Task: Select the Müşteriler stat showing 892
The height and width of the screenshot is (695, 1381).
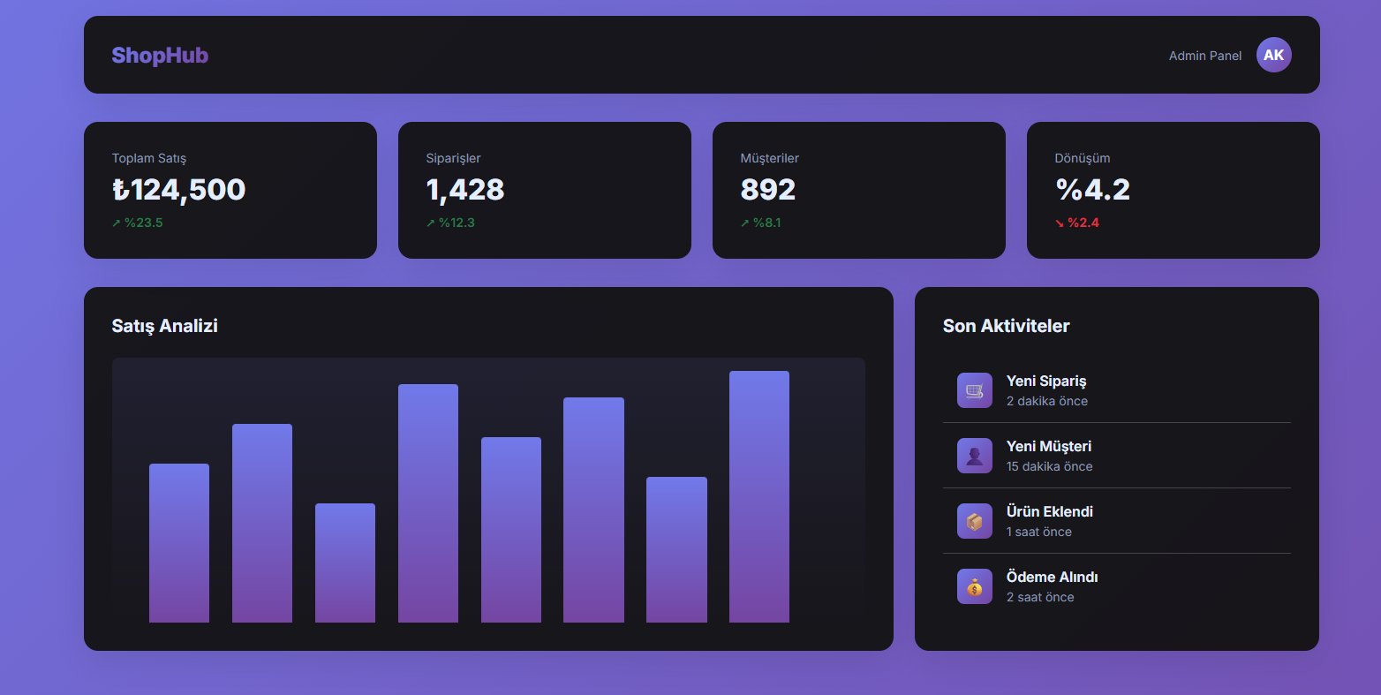Action: point(857,189)
